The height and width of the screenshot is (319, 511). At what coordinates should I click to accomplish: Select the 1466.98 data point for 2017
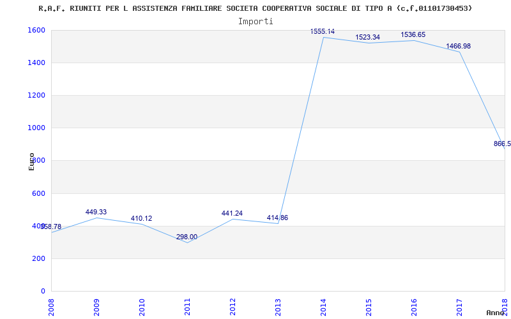(x=458, y=46)
